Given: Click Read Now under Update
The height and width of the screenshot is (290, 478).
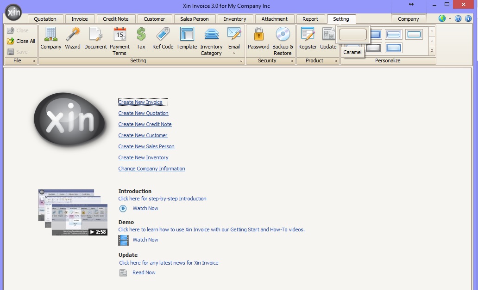Looking at the screenshot, I should 144,272.
